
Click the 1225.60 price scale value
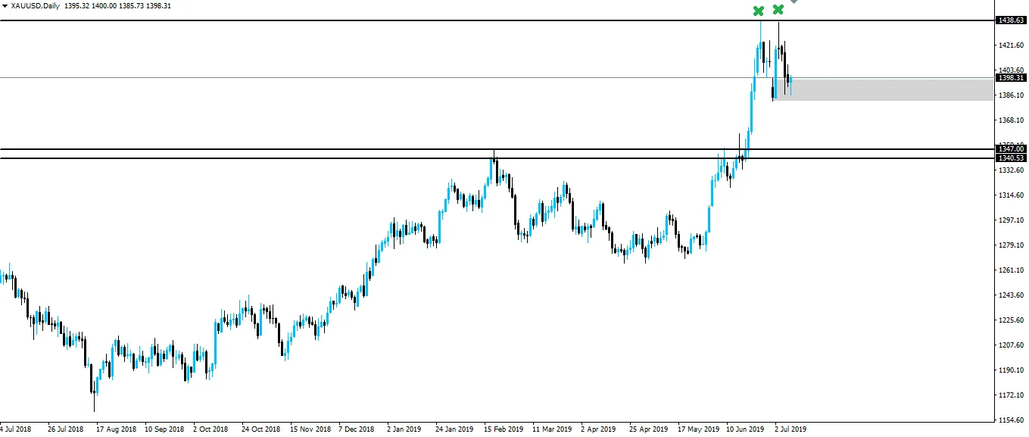coord(1011,320)
